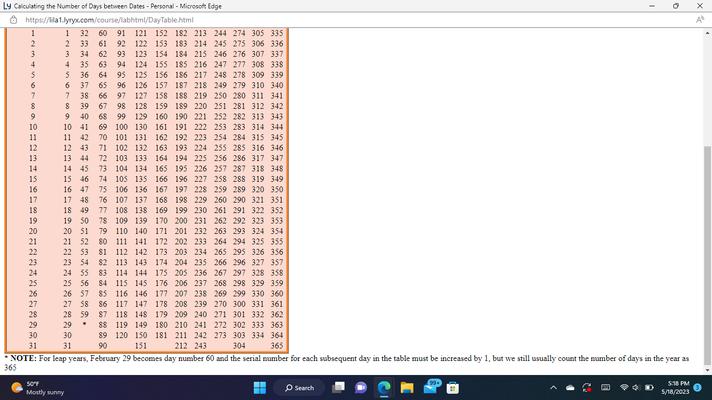
Task: Click the cell with value 59
Action: point(84,315)
